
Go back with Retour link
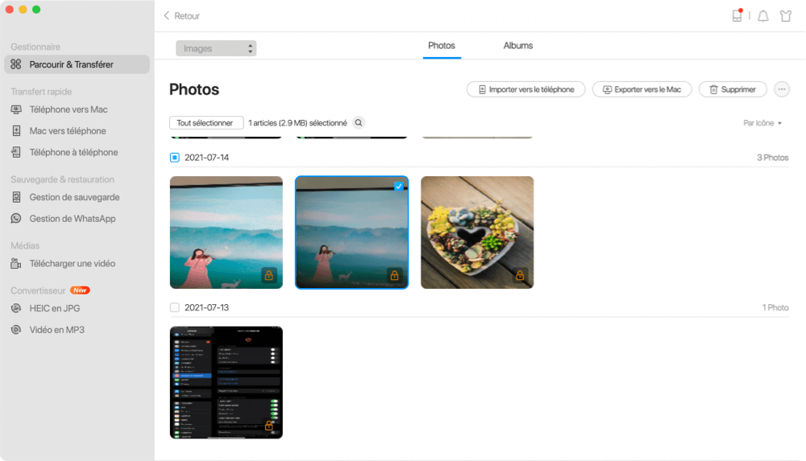(187, 16)
